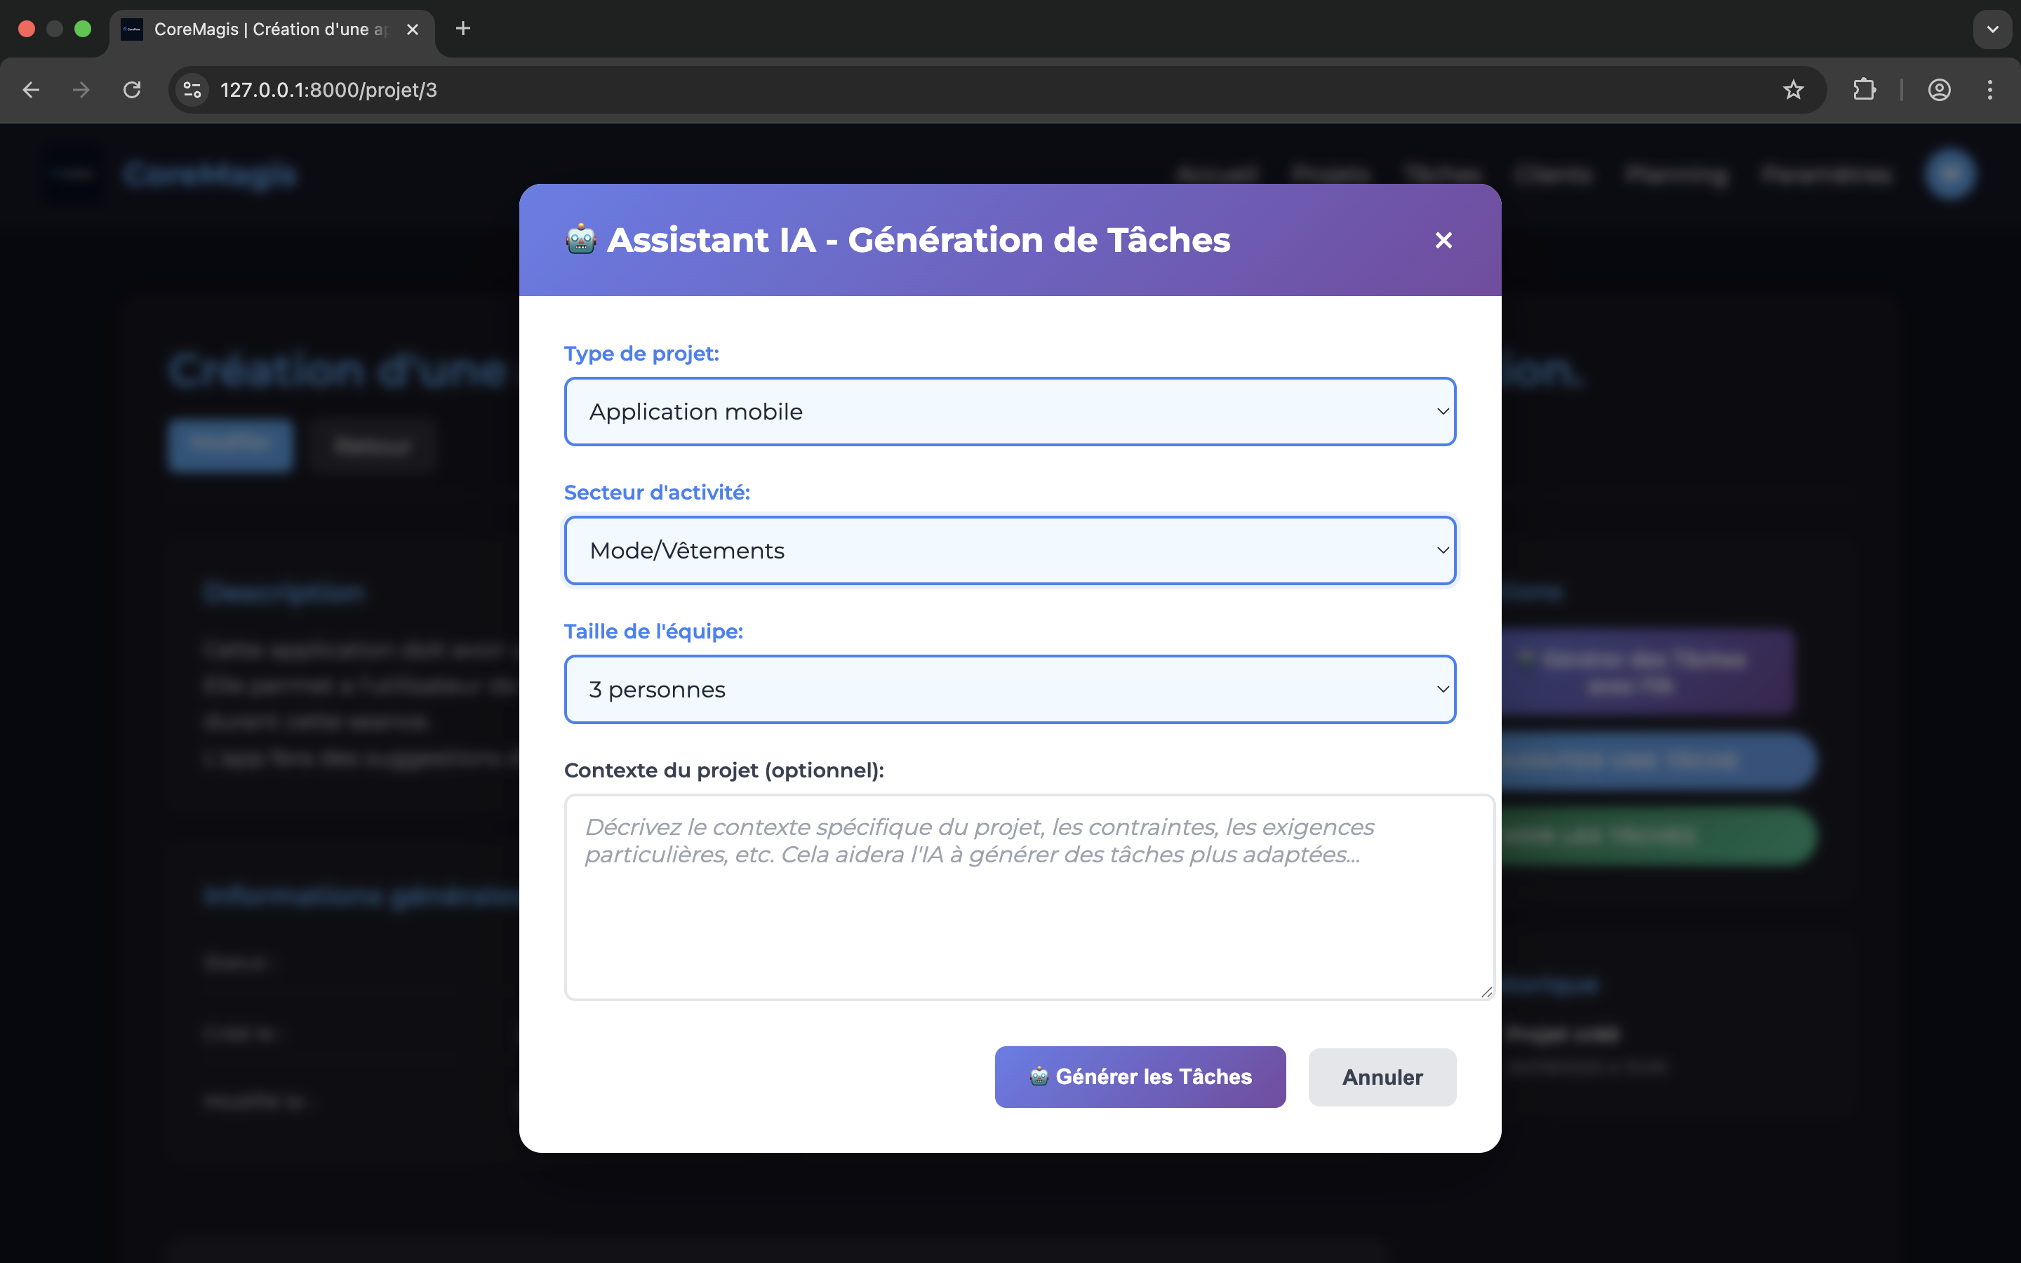Open the Chrome three-dot menu
The image size is (2021, 1263).
click(x=1990, y=91)
